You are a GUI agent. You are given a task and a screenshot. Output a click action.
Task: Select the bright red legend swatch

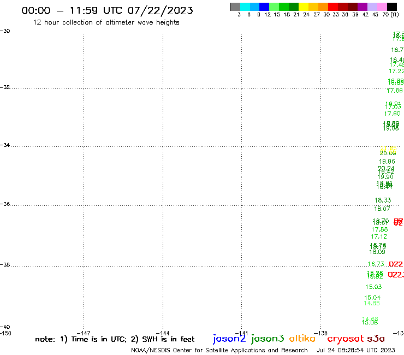(x=333, y=7)
